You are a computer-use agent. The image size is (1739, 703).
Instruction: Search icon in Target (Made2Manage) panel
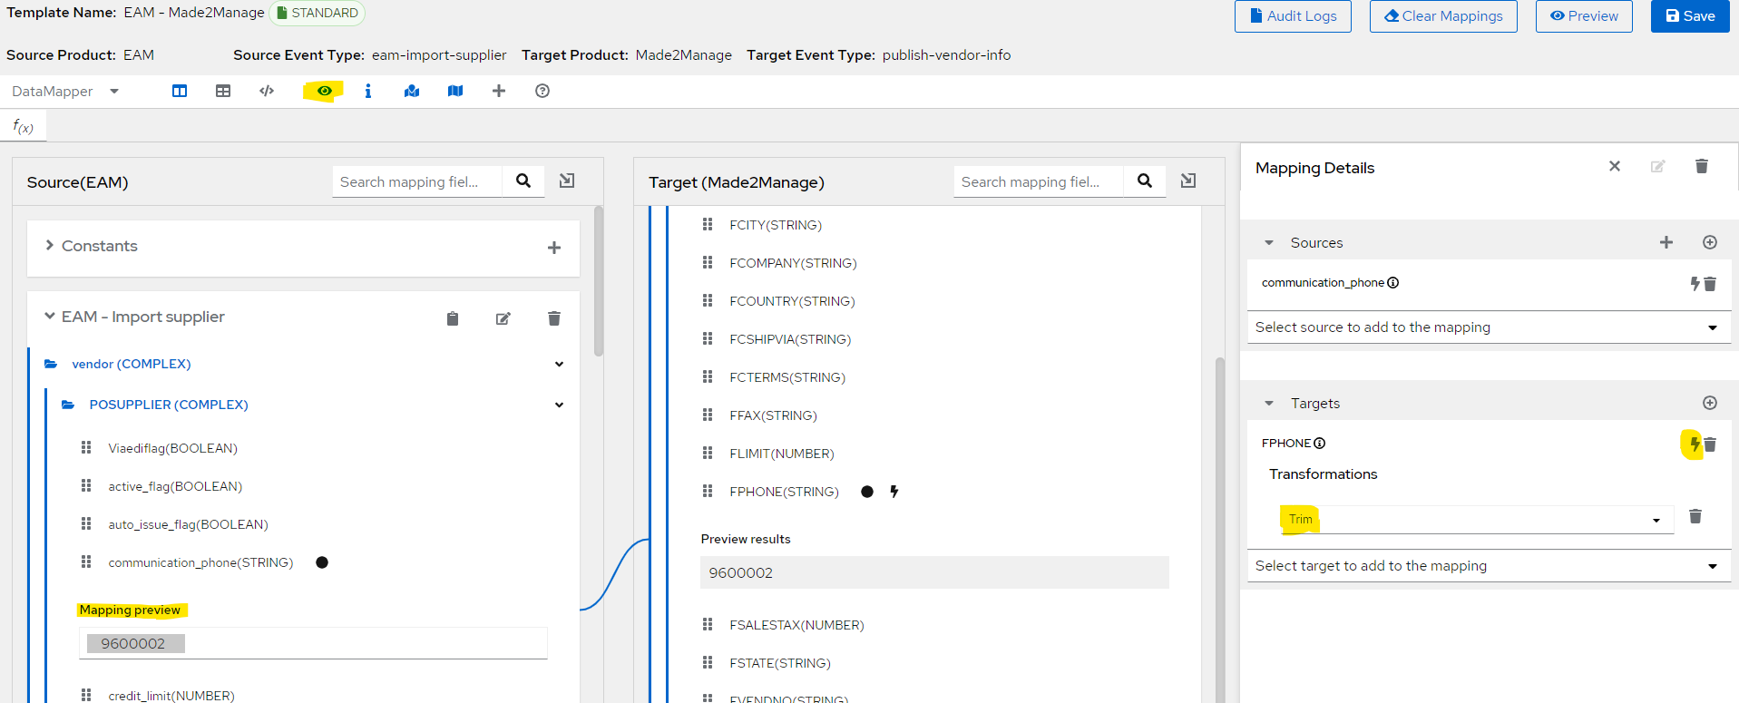[x=1145, y=181]
